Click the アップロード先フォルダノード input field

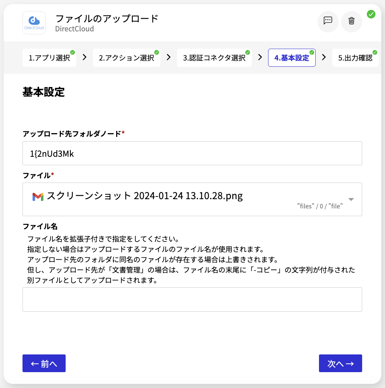tap(192, 153)
